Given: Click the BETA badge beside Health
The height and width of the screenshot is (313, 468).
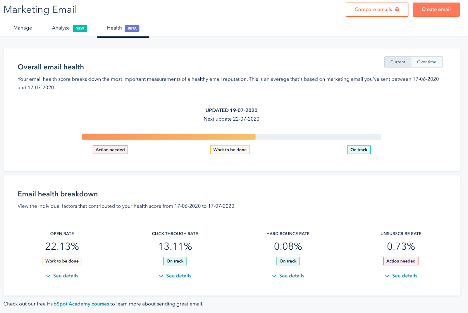Looking at the screenshot, I should [132, 28].
